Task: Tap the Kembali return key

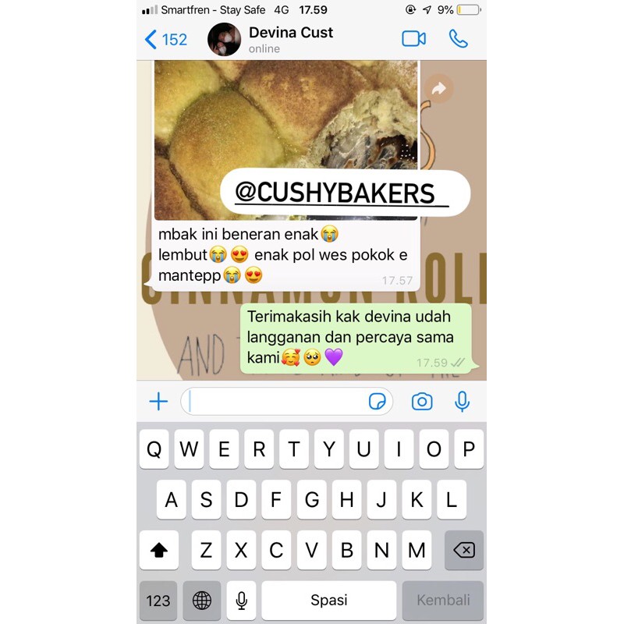Action: (443, 600)
